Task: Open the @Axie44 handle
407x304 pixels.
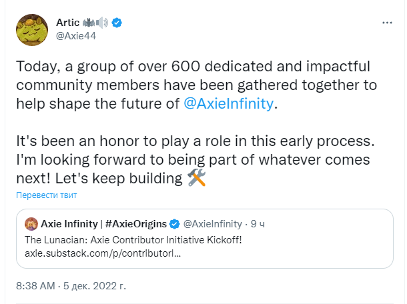Action: [76, 36]
